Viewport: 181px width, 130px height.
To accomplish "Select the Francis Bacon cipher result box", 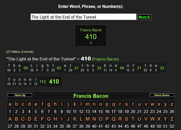I will [91, 36].
